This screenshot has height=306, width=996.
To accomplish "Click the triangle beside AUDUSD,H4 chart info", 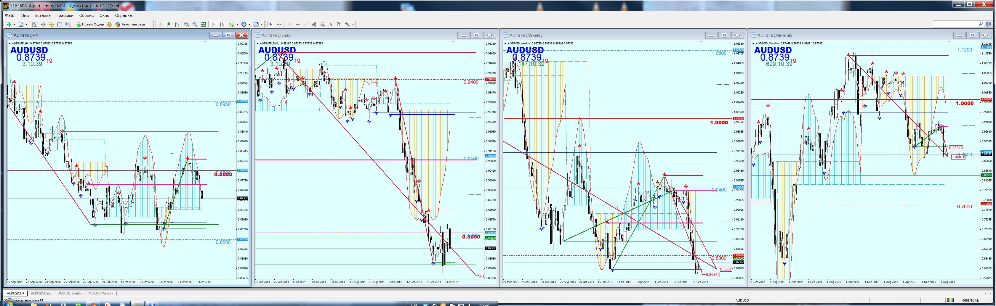I will click(x=10, y=43).
